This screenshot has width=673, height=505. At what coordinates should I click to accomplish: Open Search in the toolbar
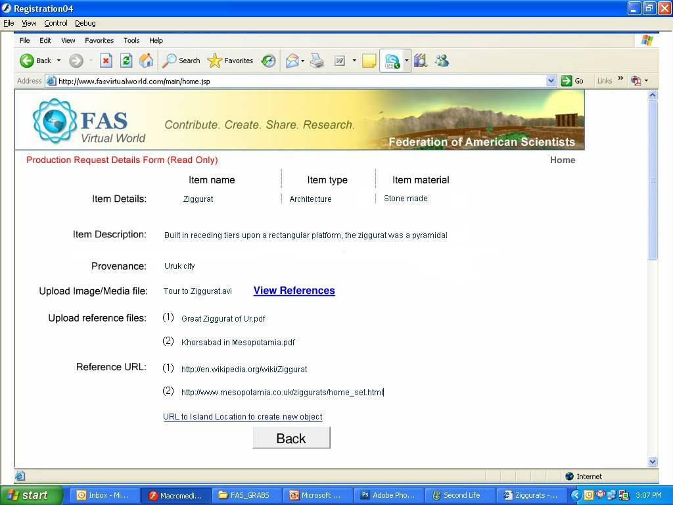pyautogui.click(x=181, y=60)
